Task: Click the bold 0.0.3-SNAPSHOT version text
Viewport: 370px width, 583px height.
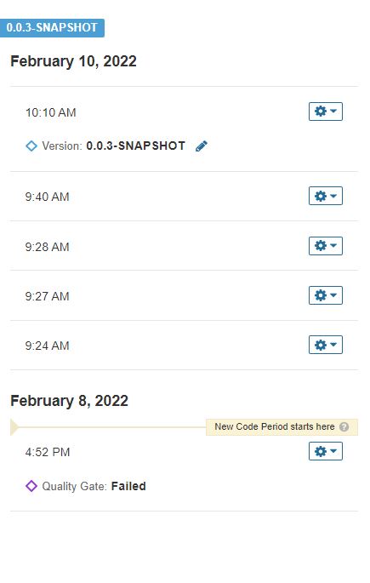Action: (x=135, y=146)
